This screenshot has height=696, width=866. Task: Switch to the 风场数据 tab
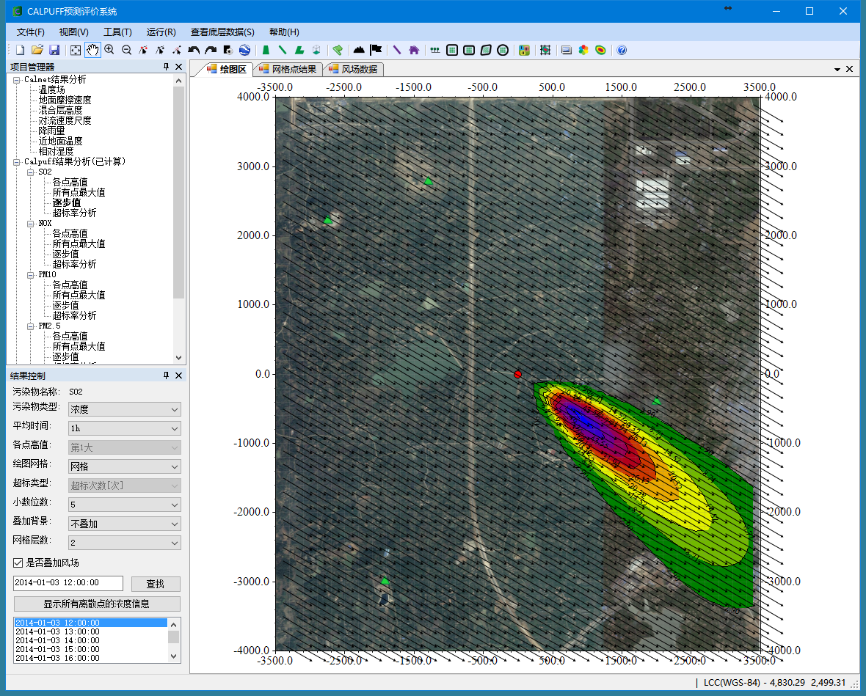click(353, 69)
